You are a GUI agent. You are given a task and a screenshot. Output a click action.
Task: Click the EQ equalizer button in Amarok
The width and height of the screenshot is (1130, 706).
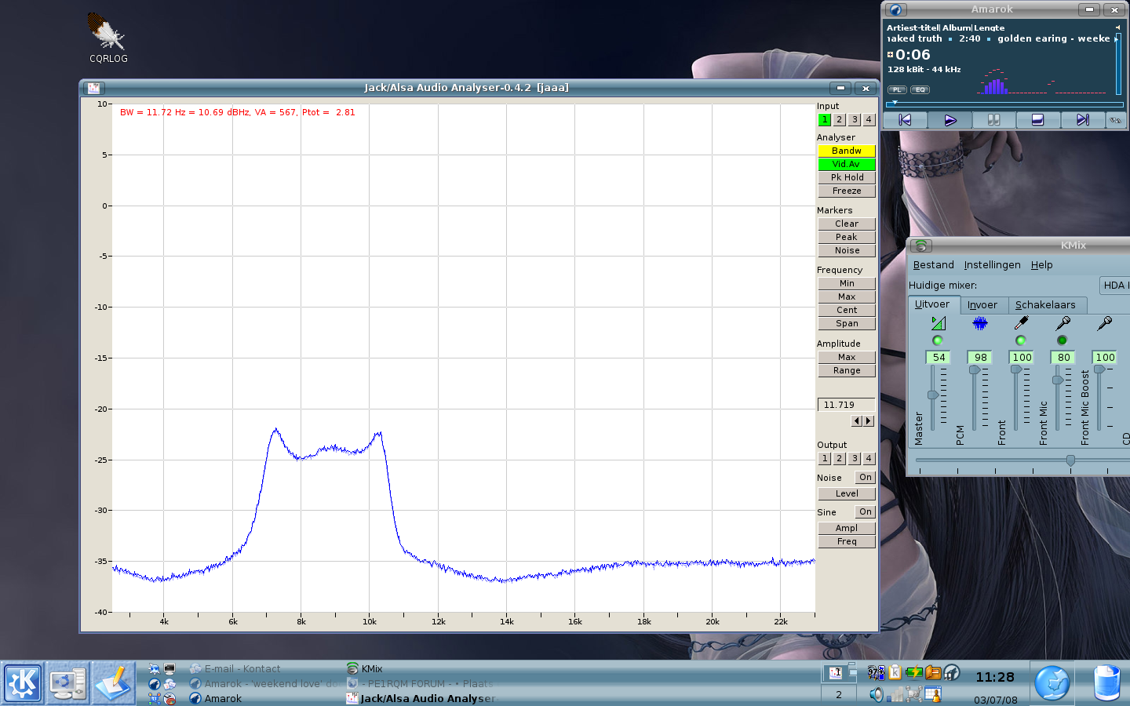click(920, 89)
